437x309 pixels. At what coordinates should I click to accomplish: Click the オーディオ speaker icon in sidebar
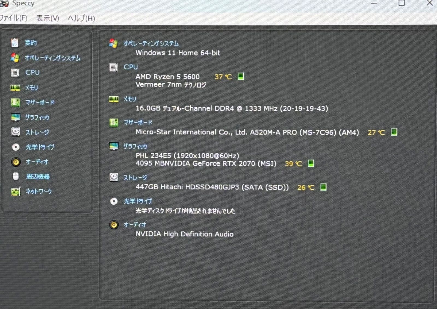[x=16, y=162]
